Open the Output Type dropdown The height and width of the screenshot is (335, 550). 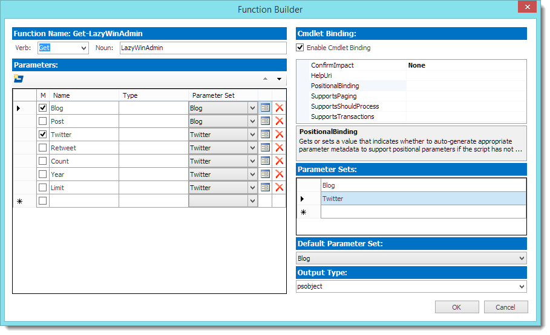[x=522, y=286]
